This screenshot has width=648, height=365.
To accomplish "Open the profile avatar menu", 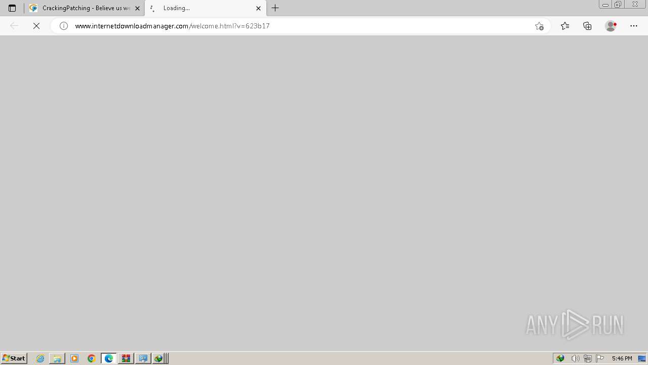I will tap(611, 26).
